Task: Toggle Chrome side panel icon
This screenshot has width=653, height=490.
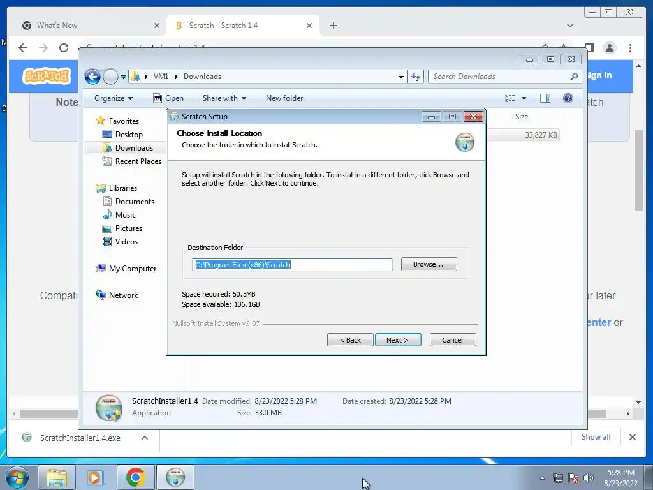Action: coord(589,48)
